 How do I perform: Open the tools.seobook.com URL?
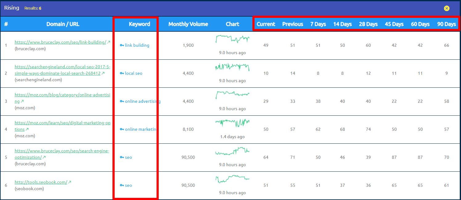pos(41,182)
